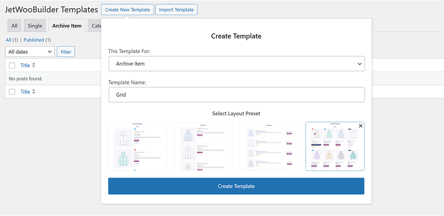Viewport: 444px width, 216px height.
Task: Tick the select-all checkbox in table footer
Action: click(x=12, y=92)
